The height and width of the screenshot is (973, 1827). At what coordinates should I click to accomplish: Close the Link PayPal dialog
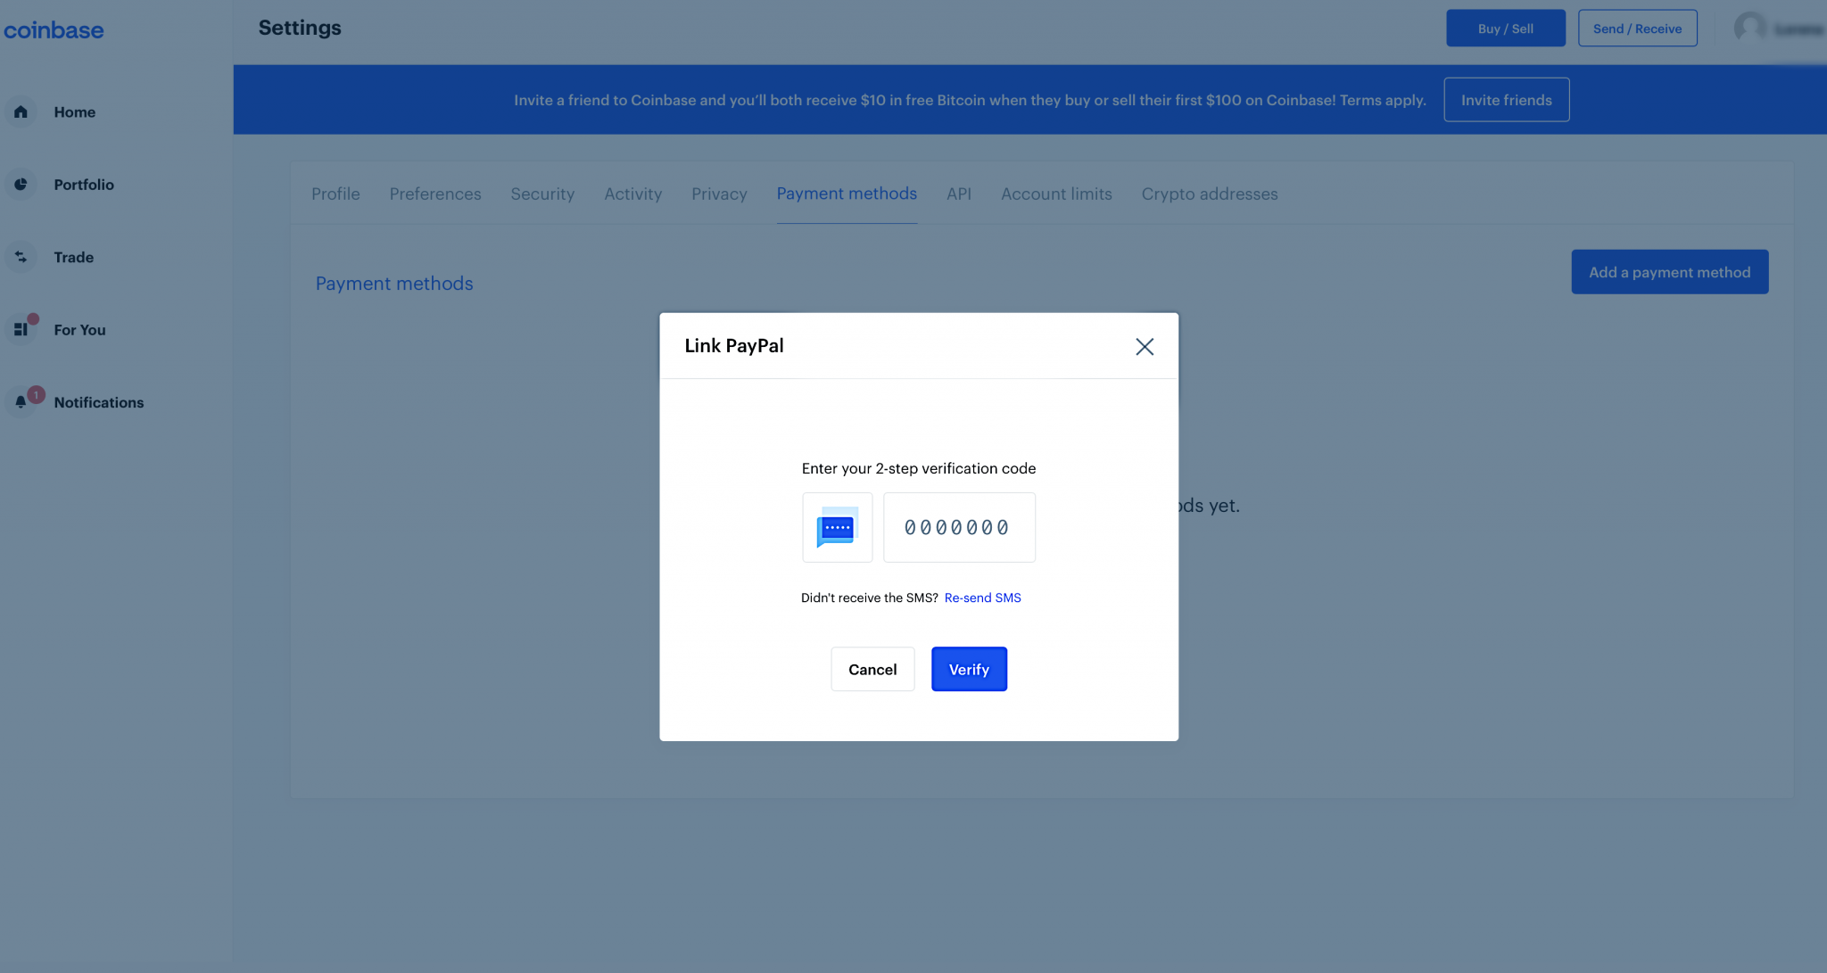click(1145, 346)
